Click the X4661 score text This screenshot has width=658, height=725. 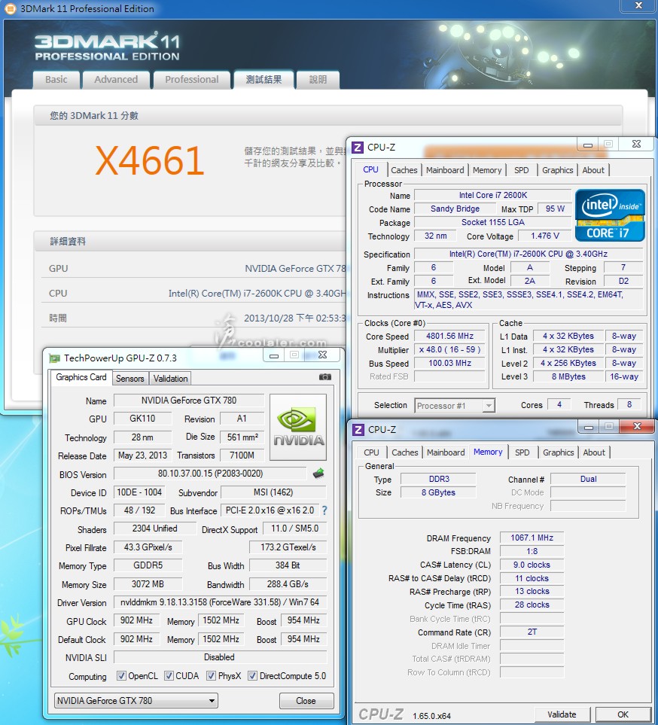click(x=149, y=160)
